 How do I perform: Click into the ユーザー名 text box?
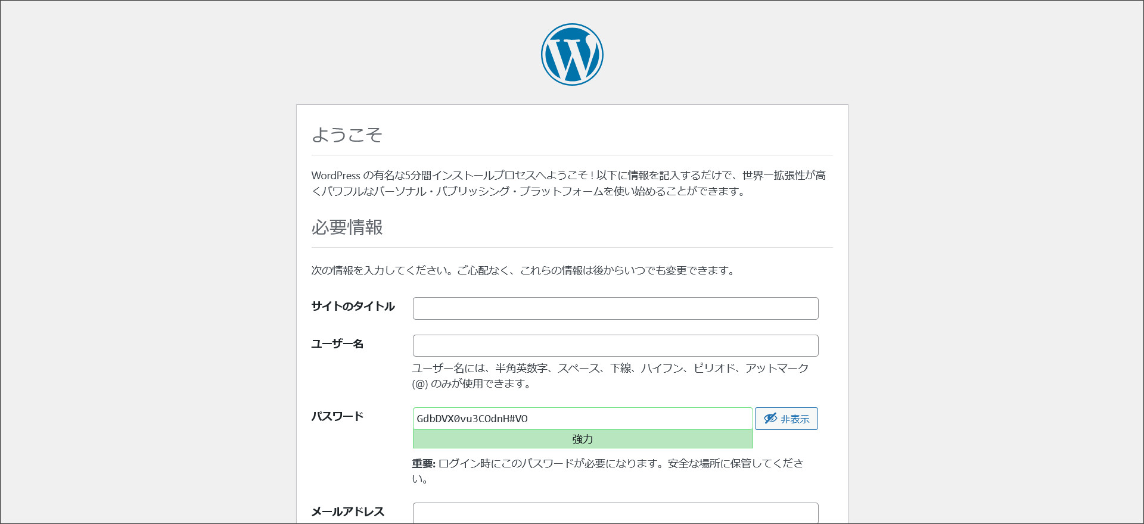[615, 345]
